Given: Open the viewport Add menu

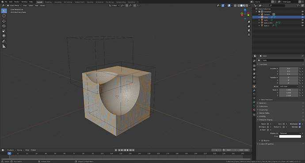Looking at the screenshot, I should coord(37,5).
